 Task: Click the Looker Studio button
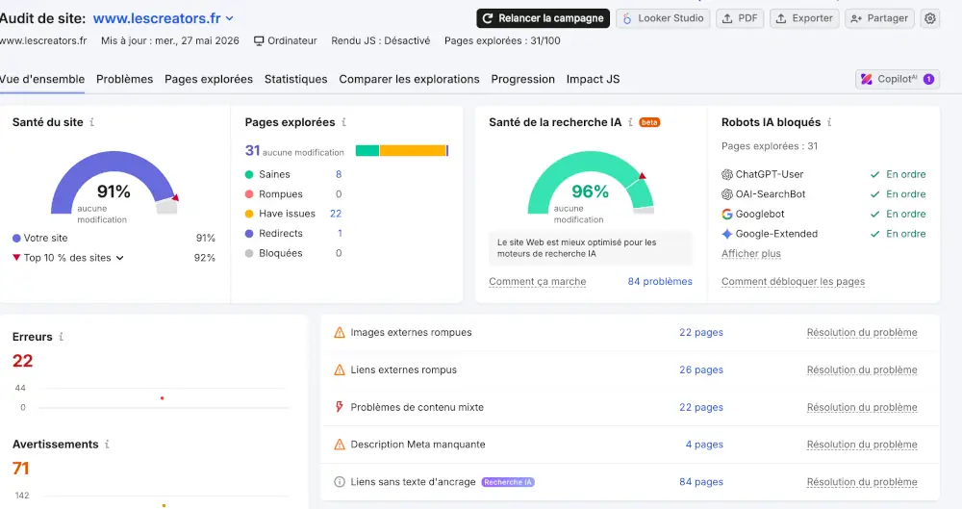[663, 18]
